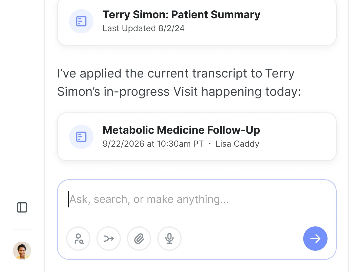Click blank space between microphone and send button

[x=241, y=239]
